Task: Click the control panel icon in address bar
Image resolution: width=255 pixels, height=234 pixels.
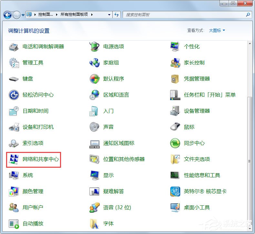Action: (x=29, y=14)
